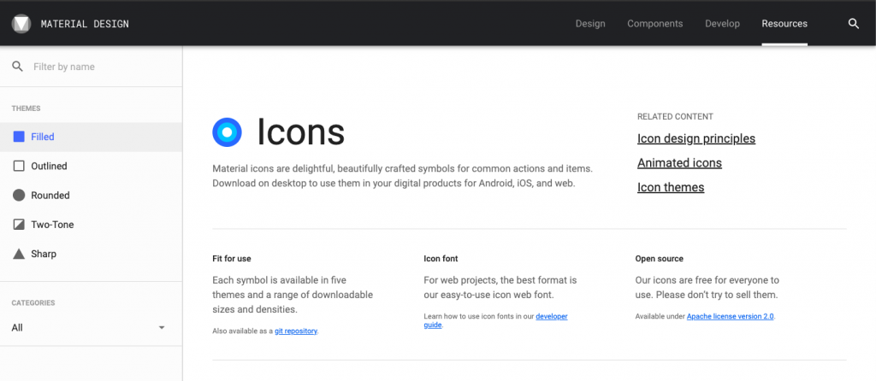
Task: Follow the git repository link
Action: (x=296, y=331)
